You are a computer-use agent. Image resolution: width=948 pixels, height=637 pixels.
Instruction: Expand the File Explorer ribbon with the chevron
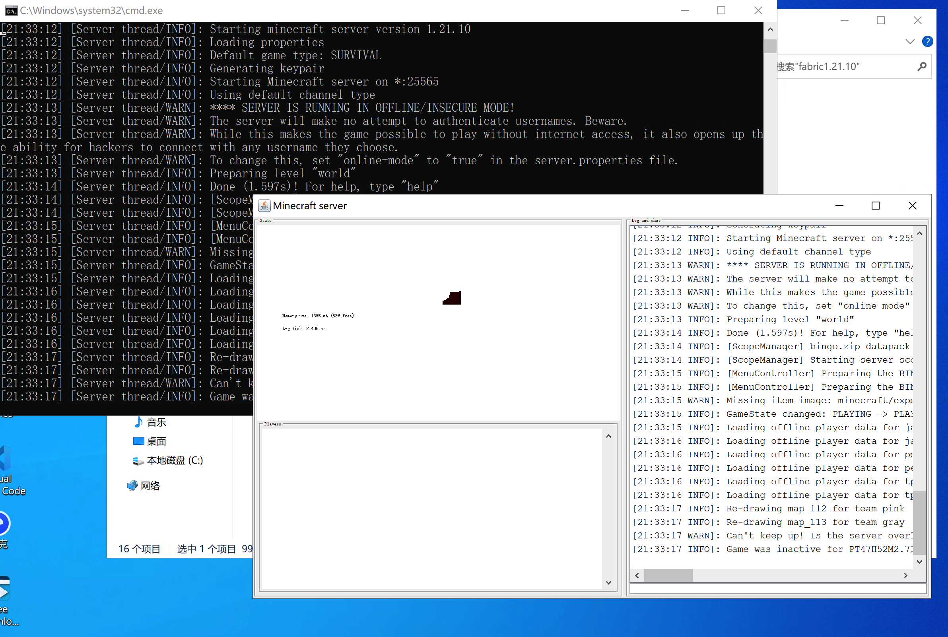(910, 41)
